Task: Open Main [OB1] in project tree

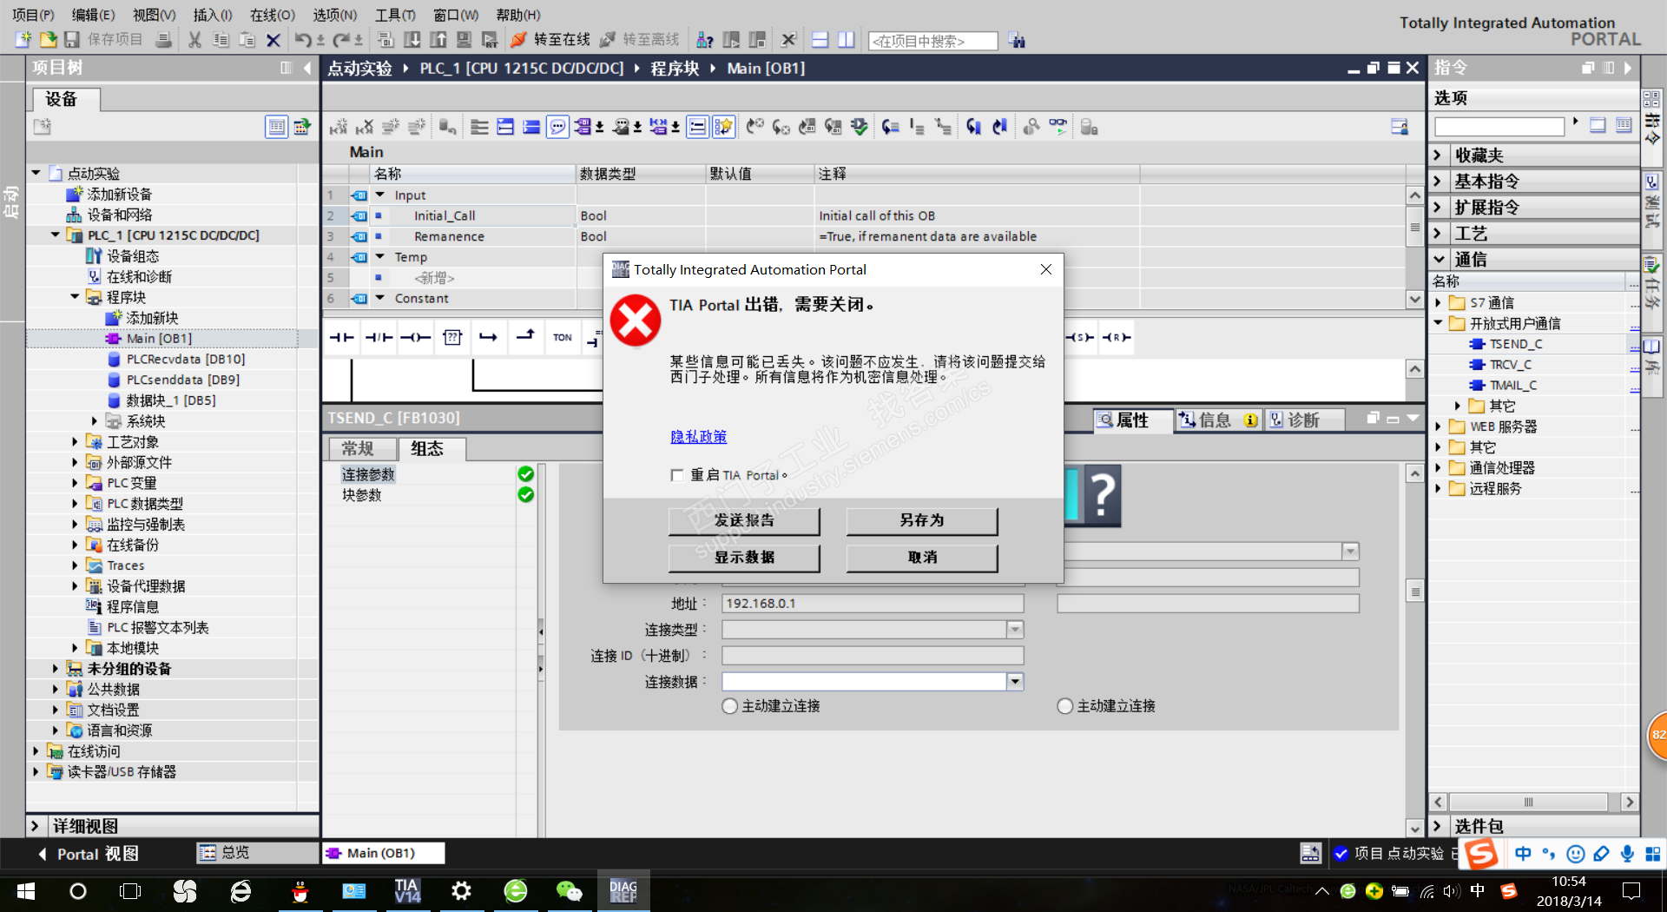Action: [x=159, y=339]
